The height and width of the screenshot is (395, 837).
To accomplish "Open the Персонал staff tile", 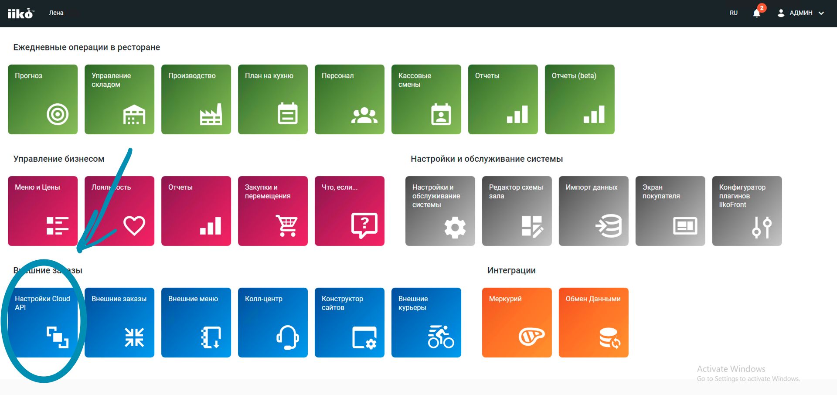I will pos(350,99).
